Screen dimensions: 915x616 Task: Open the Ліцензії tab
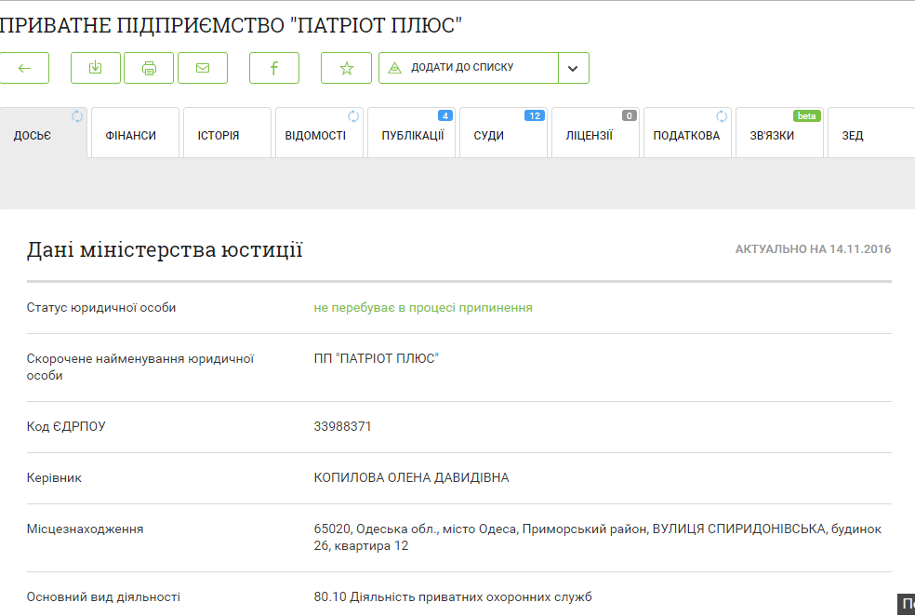[590, 136]
